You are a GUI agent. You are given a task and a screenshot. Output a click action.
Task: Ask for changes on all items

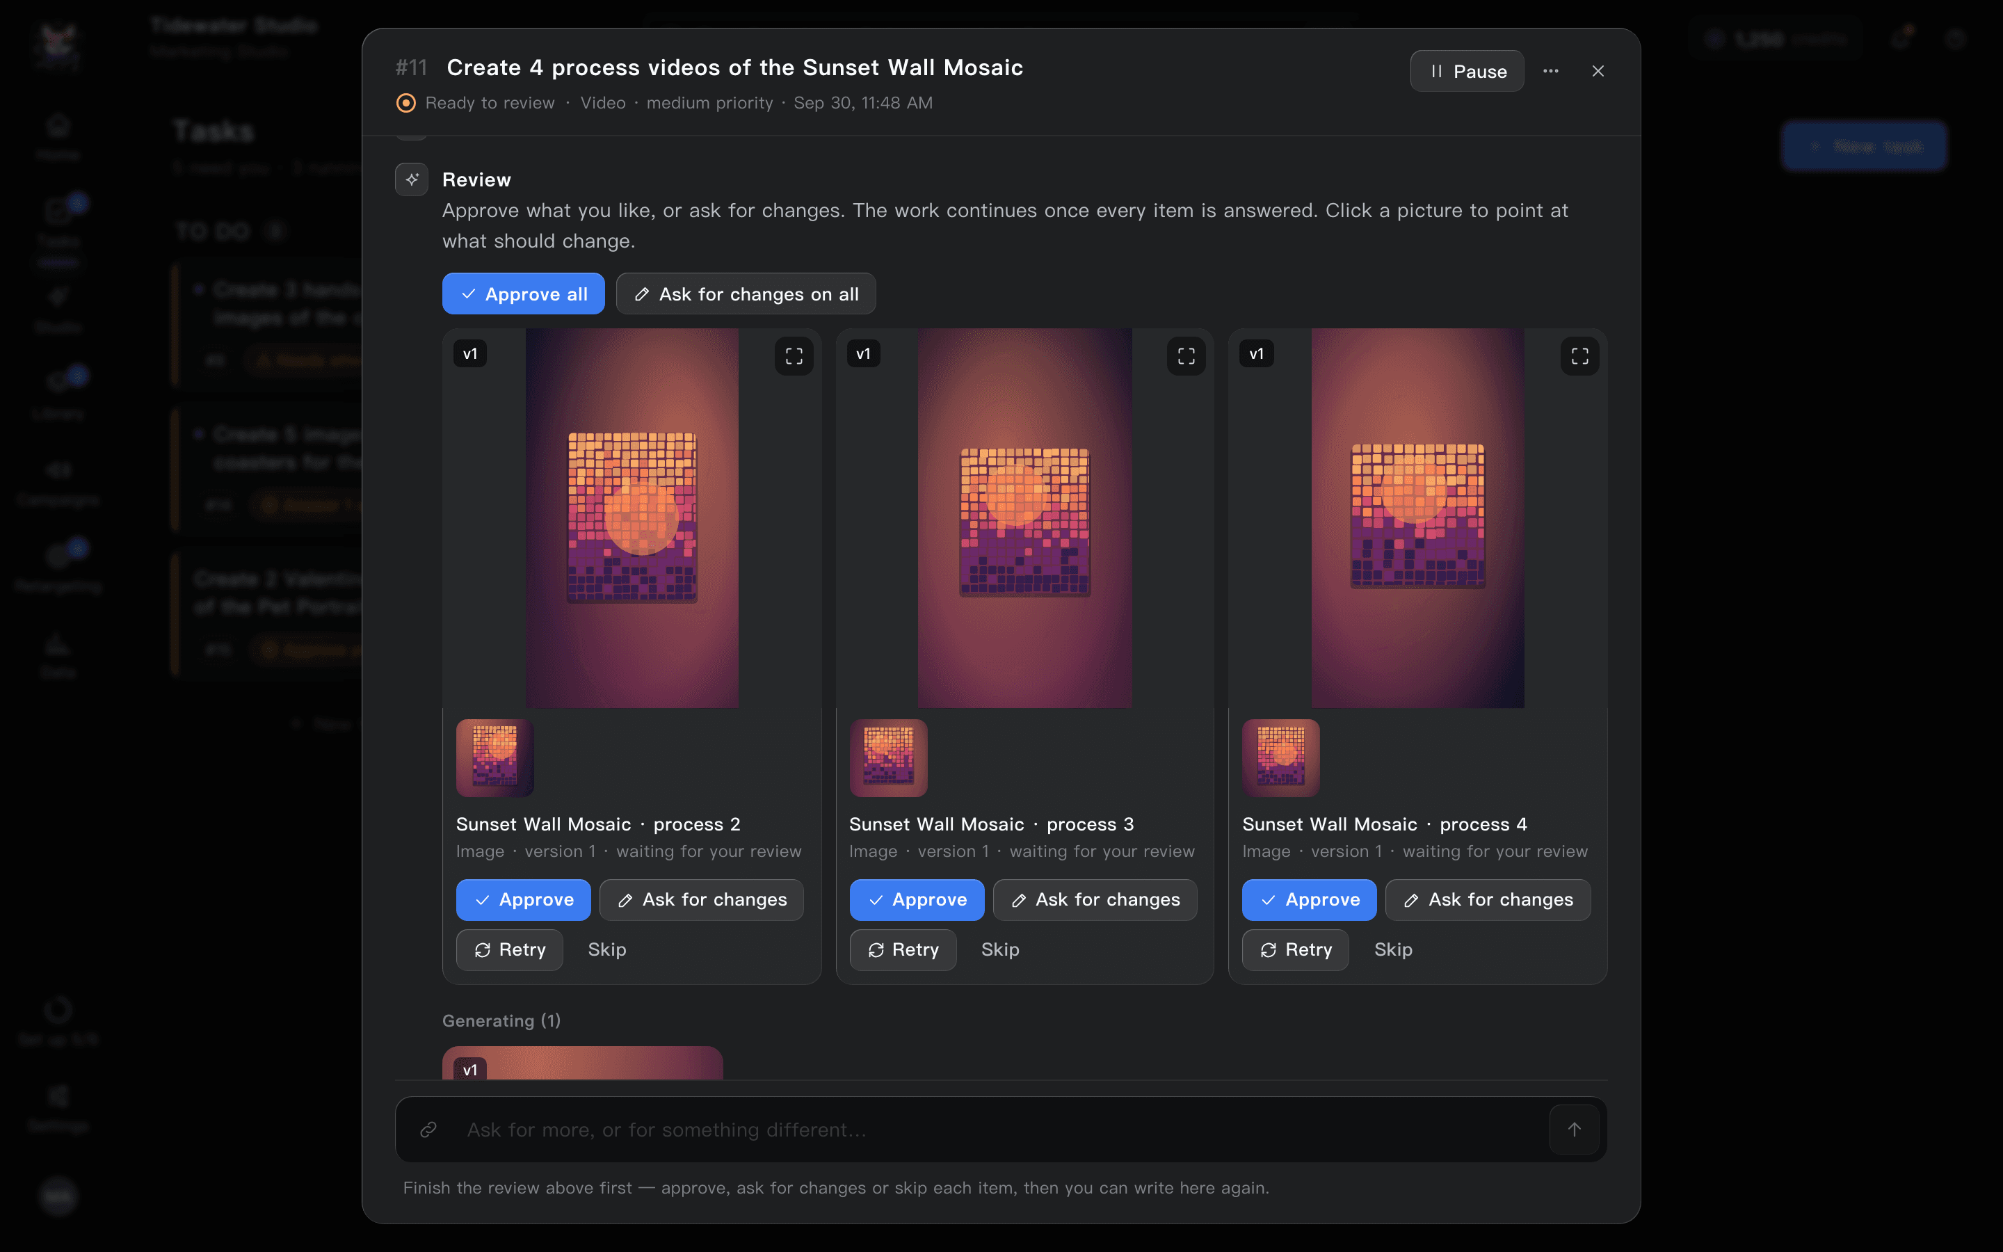(746, 294)
